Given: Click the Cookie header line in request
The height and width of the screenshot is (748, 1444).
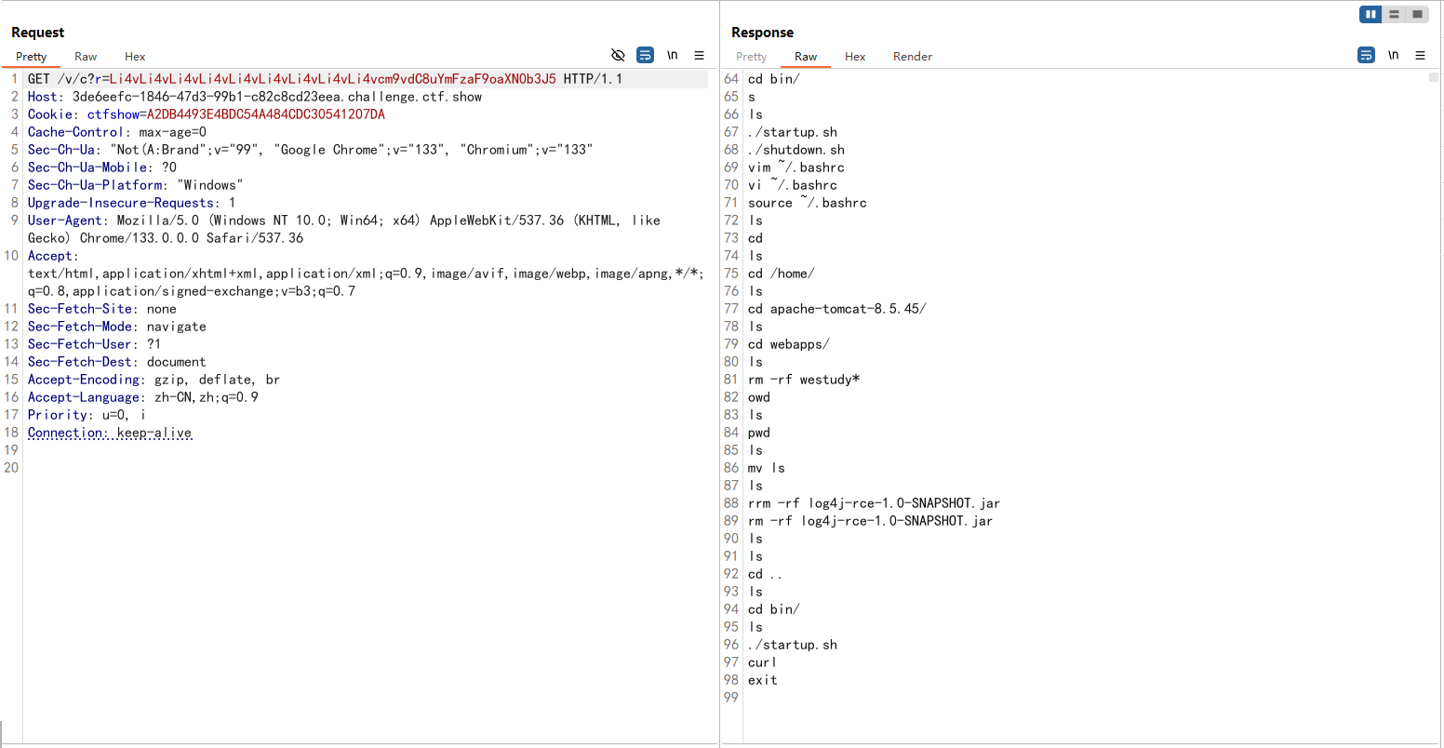Looking at the screenshot, I should (207, 114).
